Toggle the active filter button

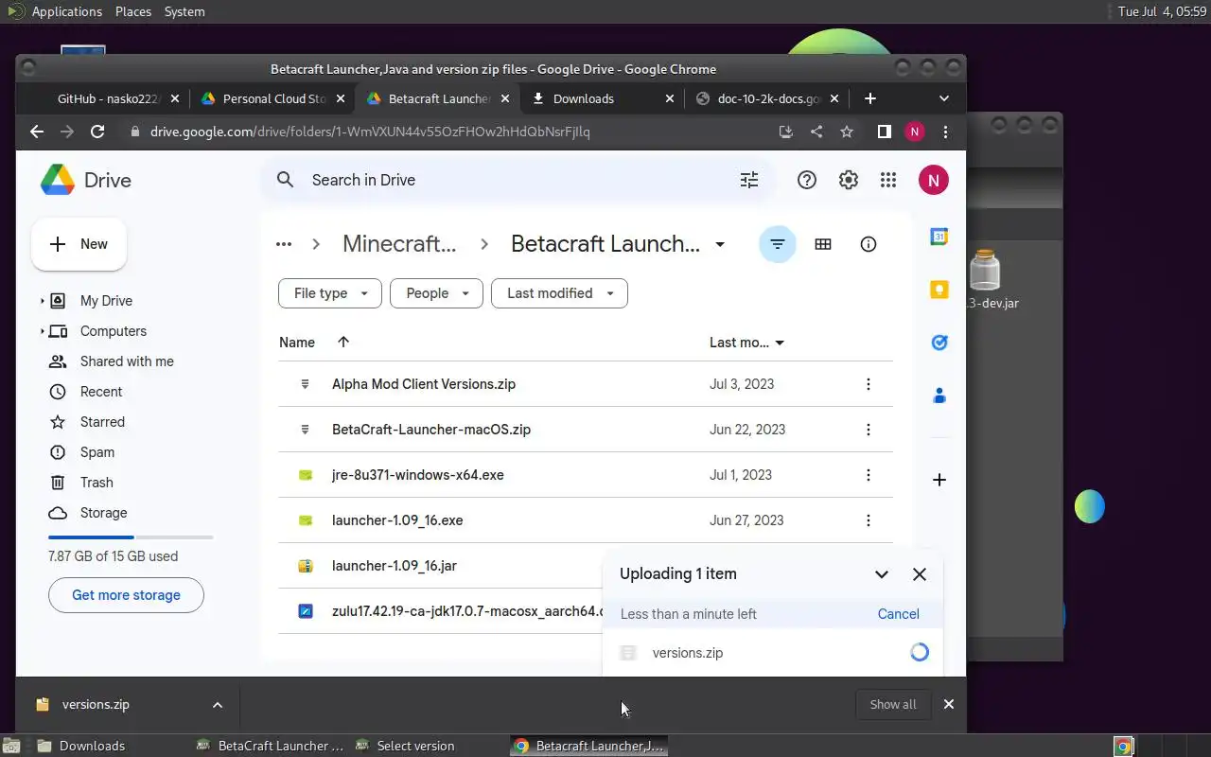point(778,244)
